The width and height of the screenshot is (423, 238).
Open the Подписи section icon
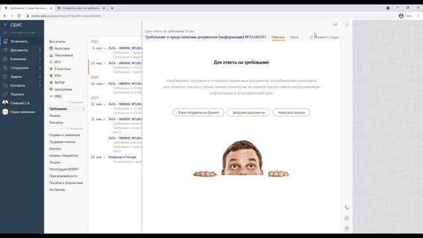click(x=5, y=94)
